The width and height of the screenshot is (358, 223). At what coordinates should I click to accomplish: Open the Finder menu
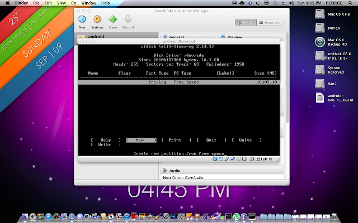21,3
